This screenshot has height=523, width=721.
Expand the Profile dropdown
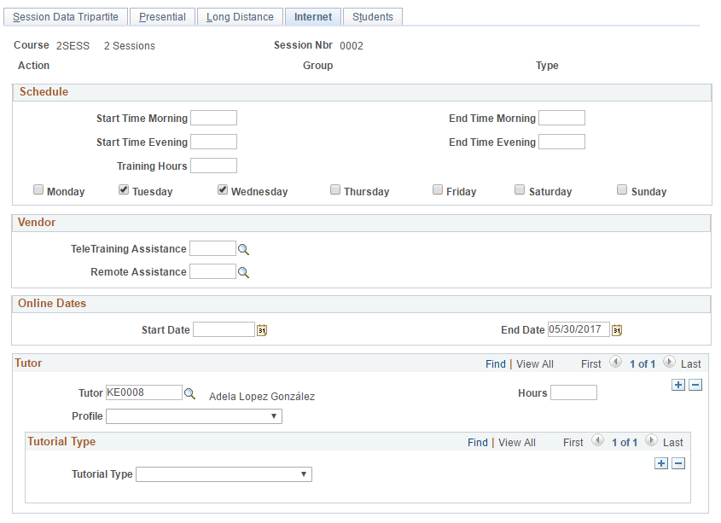click(194, 416)
